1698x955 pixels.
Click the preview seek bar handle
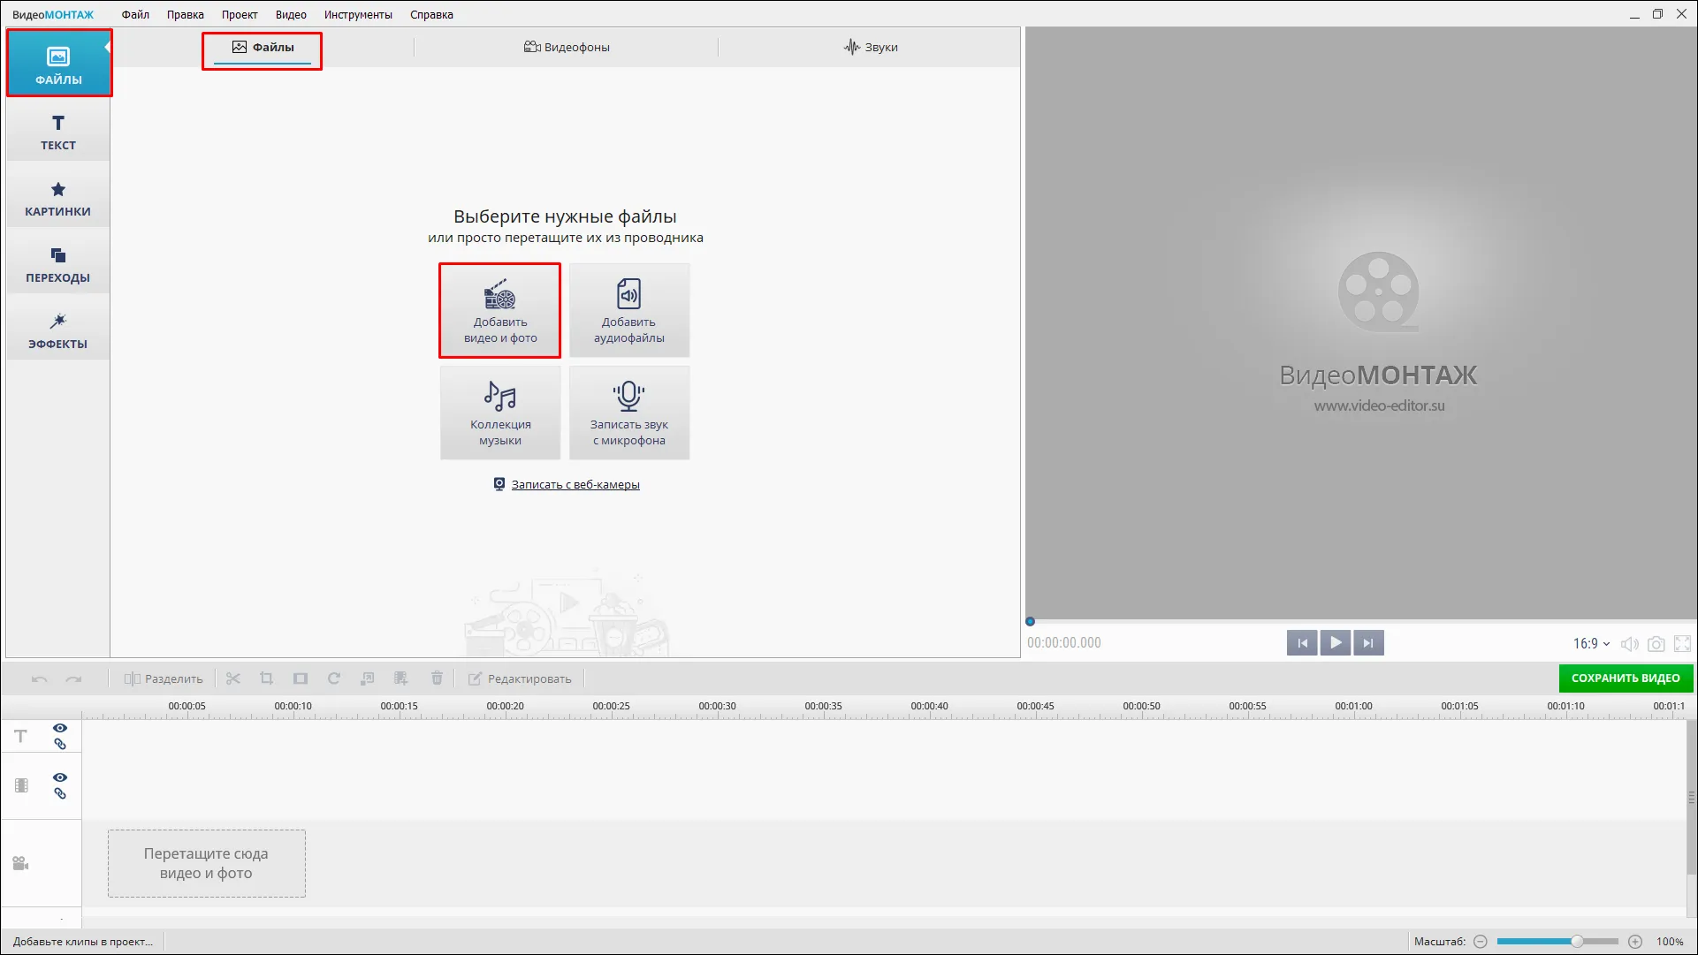(x=1030, y=622)
